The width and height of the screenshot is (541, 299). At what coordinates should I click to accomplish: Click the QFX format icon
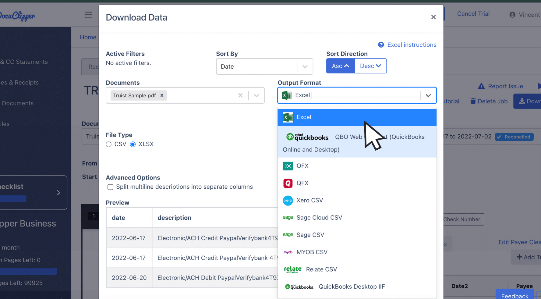coord(288,183)
